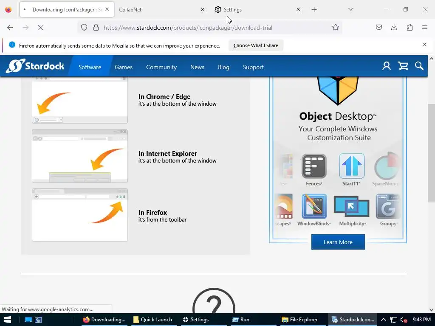Open the muted volume tray icon
Viewport: 435px width, 326px height.
click(404, 320)
